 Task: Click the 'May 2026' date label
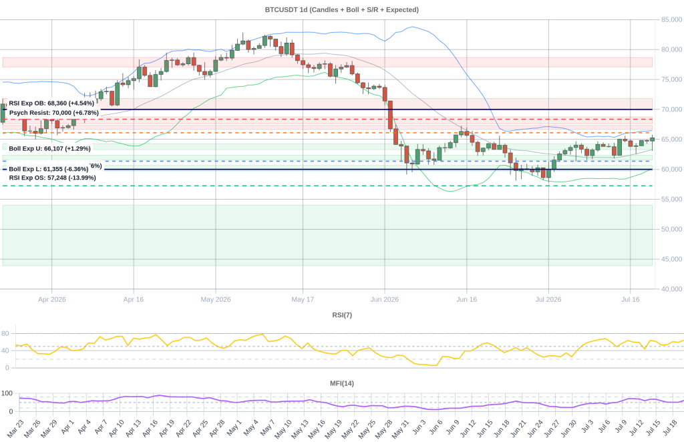pos(216,300)
